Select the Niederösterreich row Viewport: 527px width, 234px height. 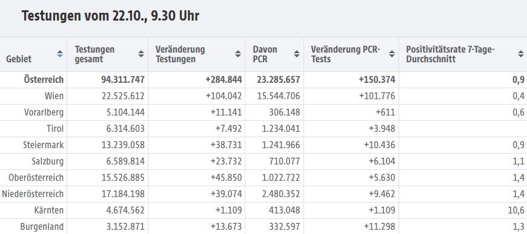click(x=263, y=193)
